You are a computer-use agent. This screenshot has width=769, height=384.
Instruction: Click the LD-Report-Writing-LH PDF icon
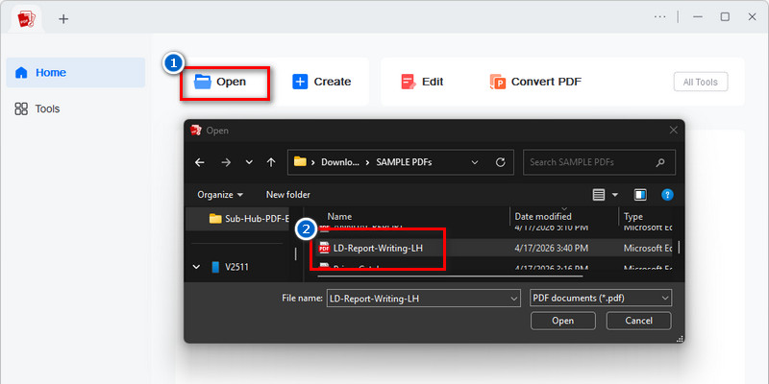click(324, 249)
